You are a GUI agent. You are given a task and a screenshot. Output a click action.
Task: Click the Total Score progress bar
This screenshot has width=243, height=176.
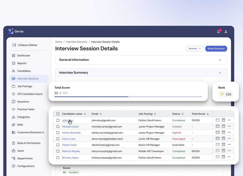[x=128, y=97]
